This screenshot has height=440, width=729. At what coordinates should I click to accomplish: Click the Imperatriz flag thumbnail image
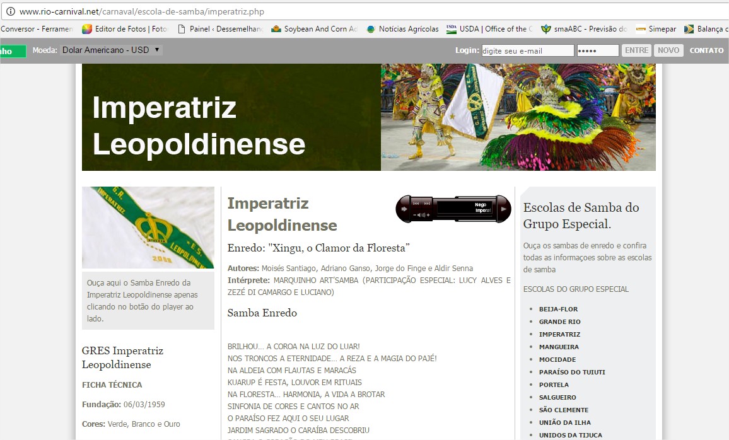(x=148, y=228)
